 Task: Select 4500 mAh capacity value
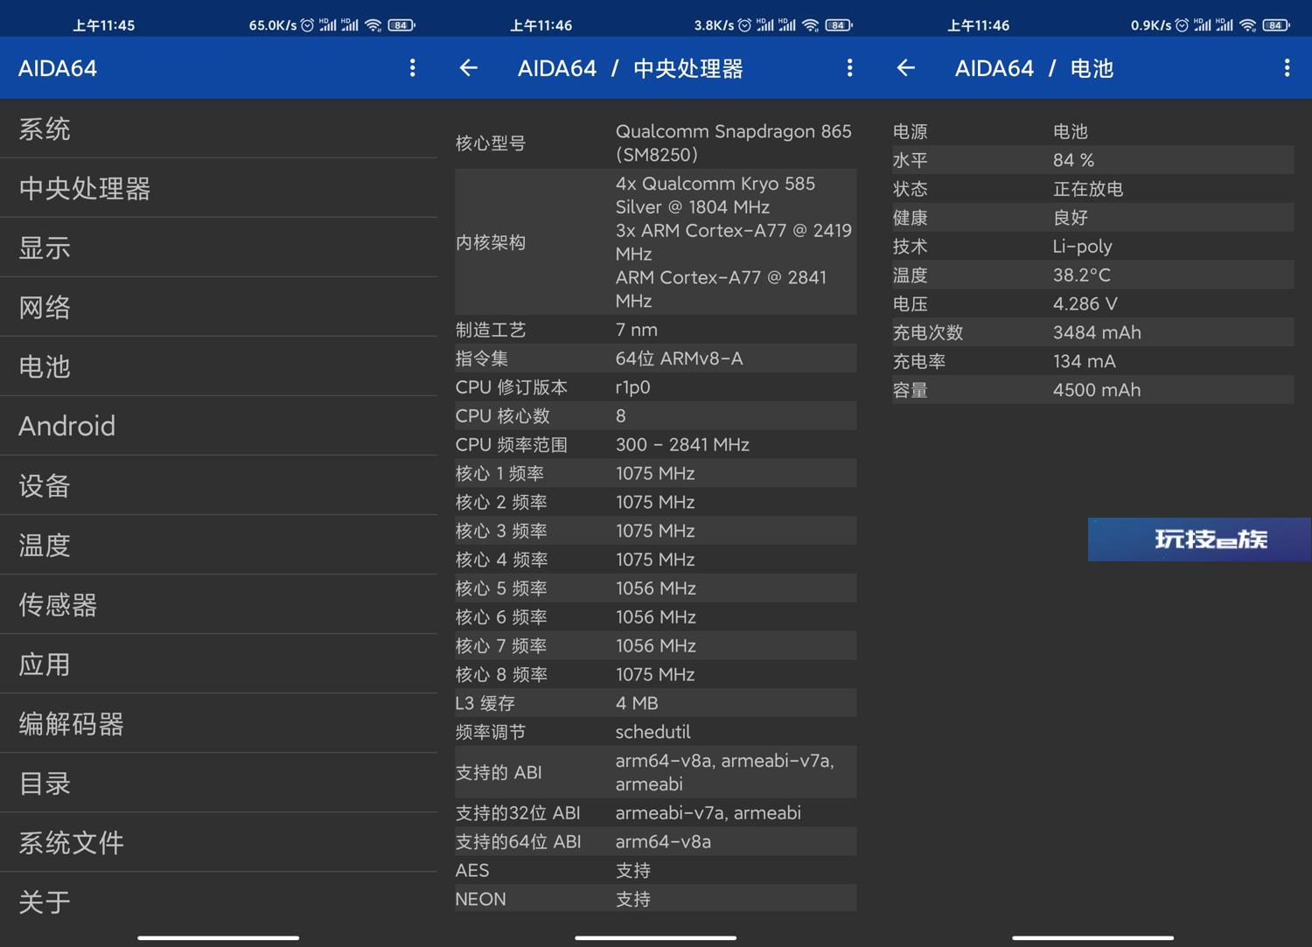coord(1097,390)
